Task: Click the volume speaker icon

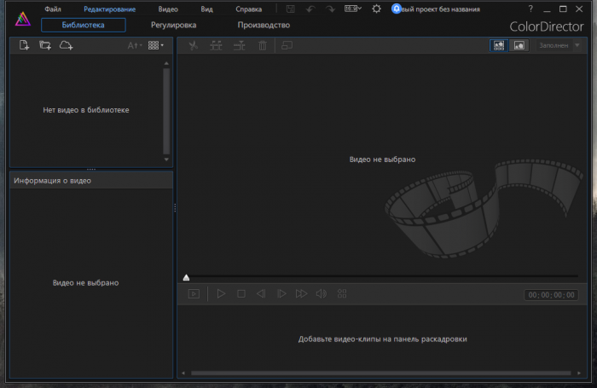Action: [x=321, y=293]
